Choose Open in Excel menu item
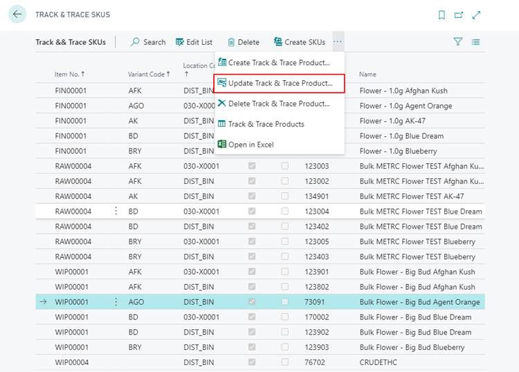This screenshot has width=519, height=372. click(251, 145)
